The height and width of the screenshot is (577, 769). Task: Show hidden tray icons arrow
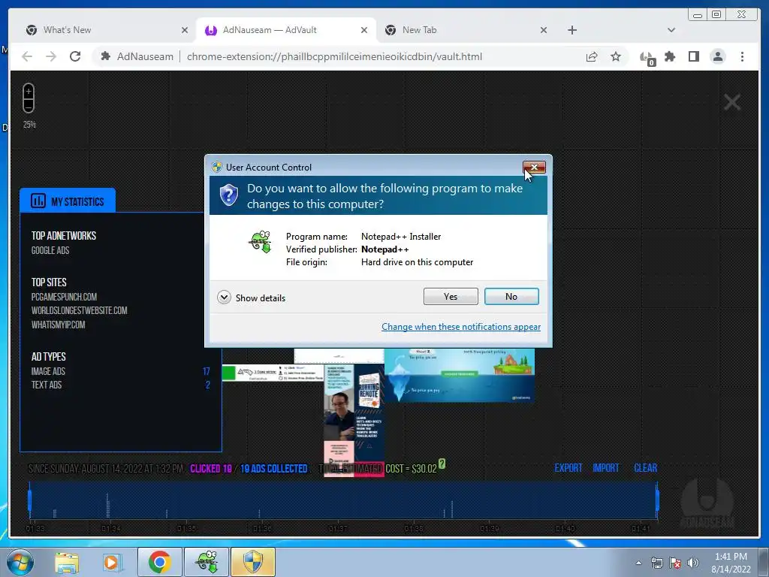tap(638, 563)
